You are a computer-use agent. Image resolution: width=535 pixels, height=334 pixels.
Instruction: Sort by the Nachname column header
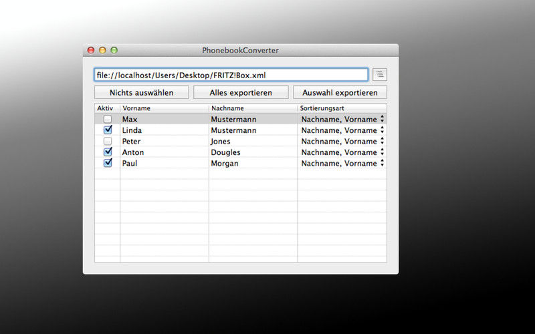(x=253, y=108)
